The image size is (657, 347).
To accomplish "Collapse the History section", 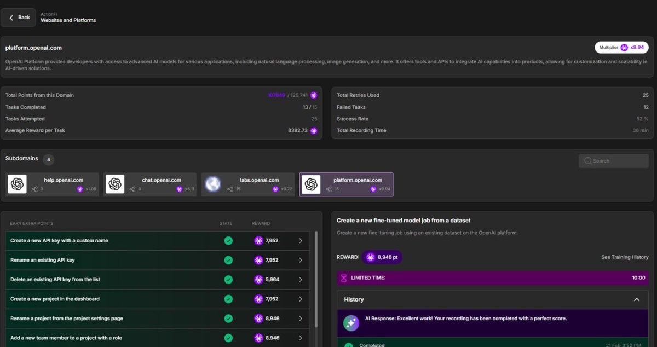I will (x=636, y=299).
